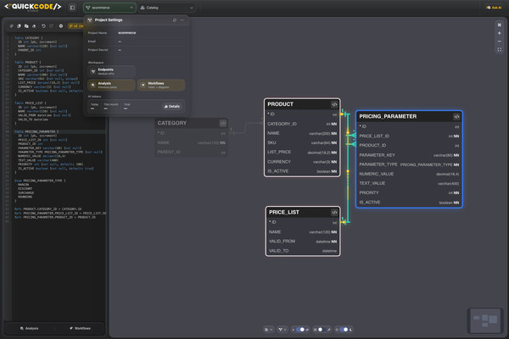Viewport: 509px width, 339px height.
Task: Click the Ask AI button
Action: point(494,8)
